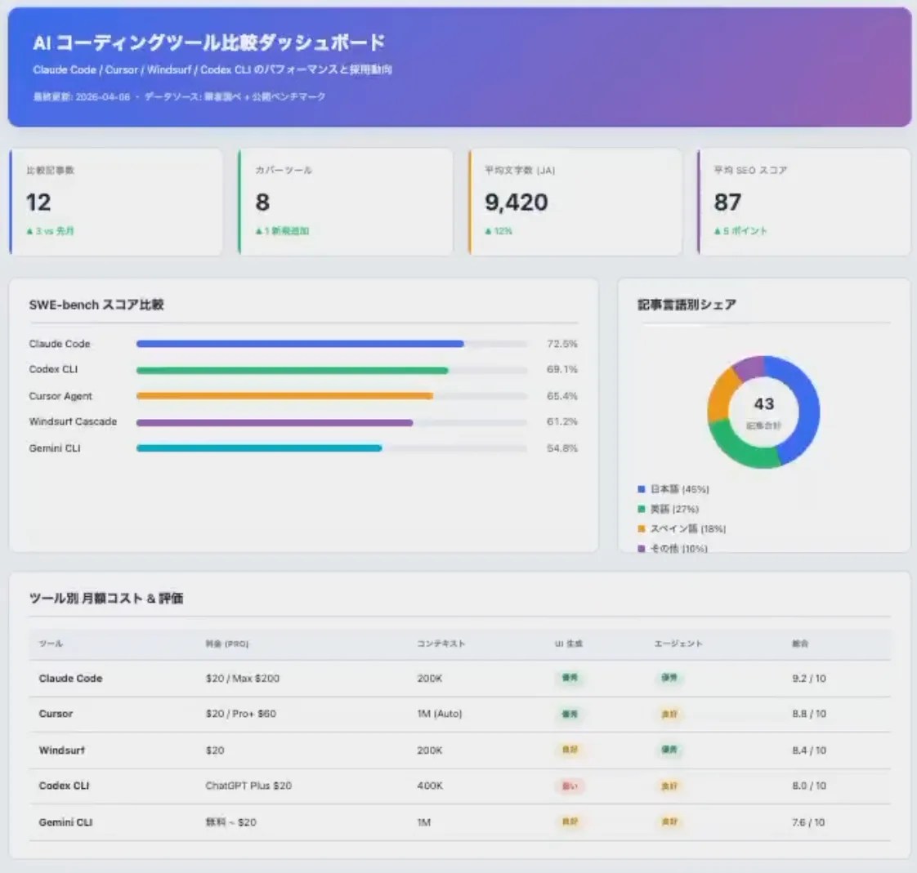
Task: Click the '▲ 12%' change indicator
Action: 499,231
